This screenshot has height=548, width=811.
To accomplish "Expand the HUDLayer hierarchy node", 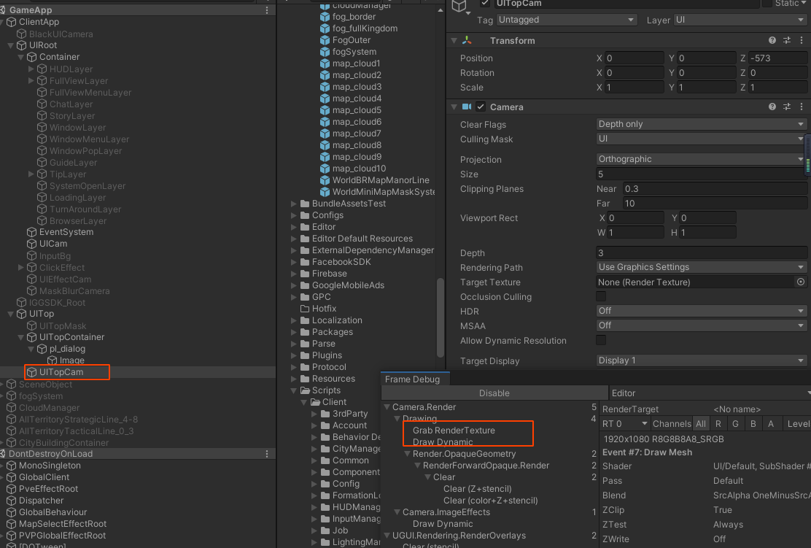I will click(31, 69).
